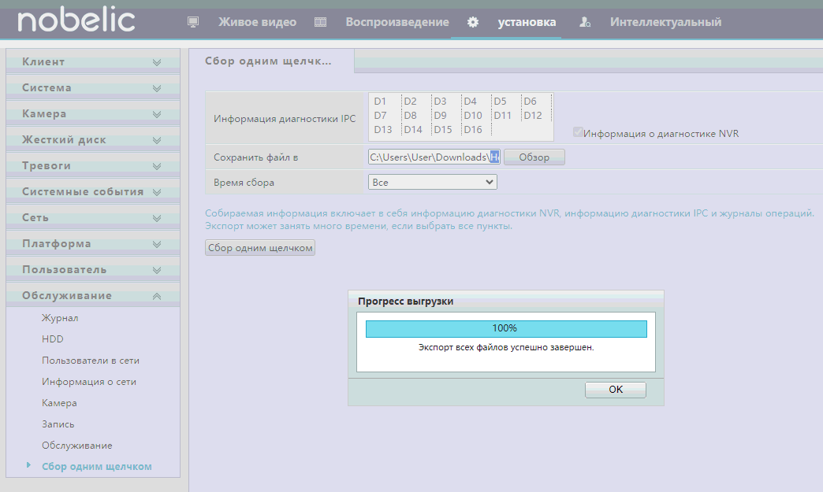Expand the Клиент section chevron

[x=156, y=62]
